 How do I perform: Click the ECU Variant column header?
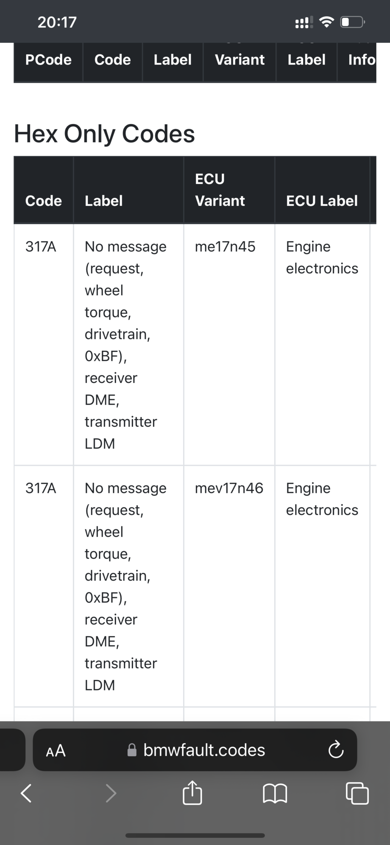[220, 190]
